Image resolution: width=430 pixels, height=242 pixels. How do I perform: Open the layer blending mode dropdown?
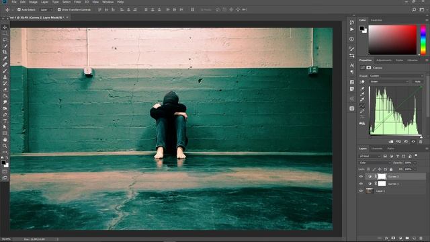[375, 163]
